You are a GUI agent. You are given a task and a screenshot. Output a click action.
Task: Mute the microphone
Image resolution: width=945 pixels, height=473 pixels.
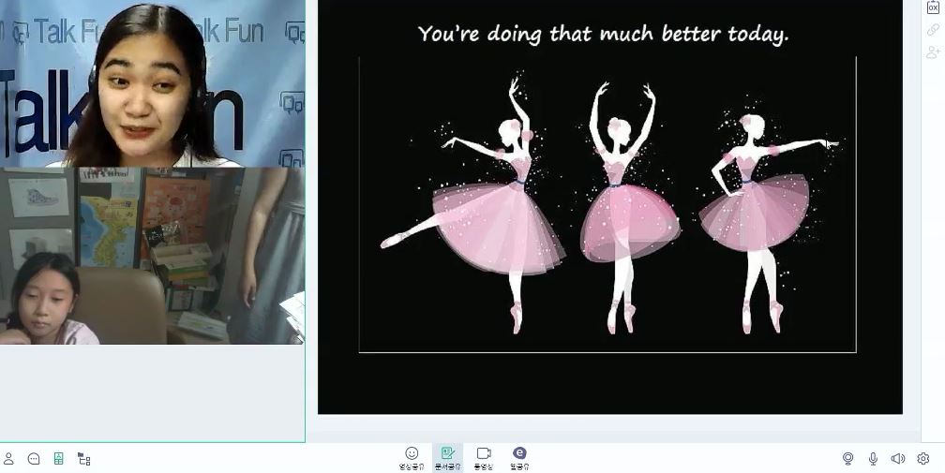coord(873,458)
